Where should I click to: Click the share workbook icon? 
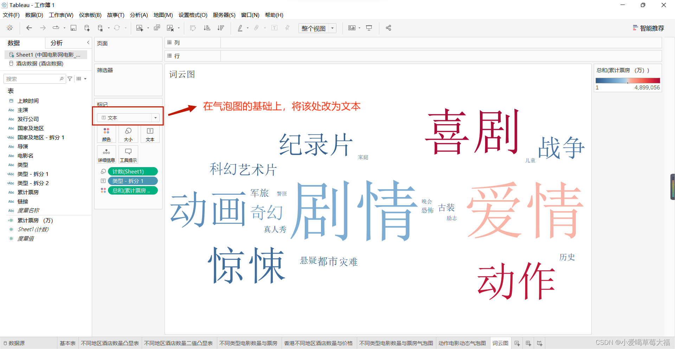pyautogui.click(x=388, y=28)
